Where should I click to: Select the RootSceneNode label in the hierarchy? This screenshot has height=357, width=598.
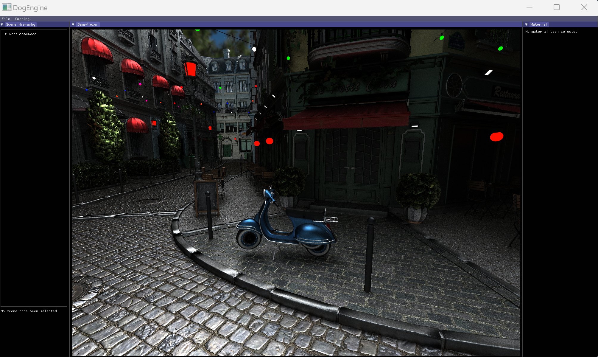click(23, 34)
